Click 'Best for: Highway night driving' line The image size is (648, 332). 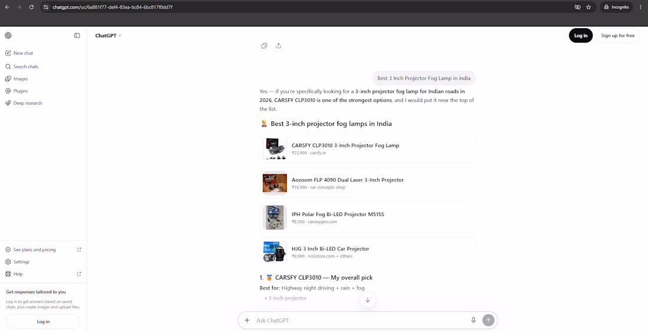(312, 288)
